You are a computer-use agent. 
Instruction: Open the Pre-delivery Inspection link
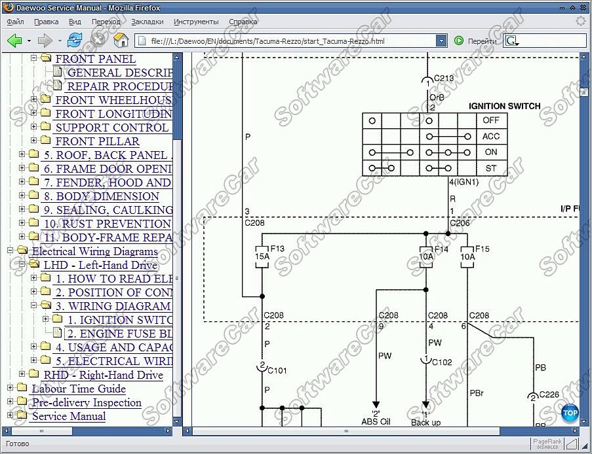tap(87, 402)
